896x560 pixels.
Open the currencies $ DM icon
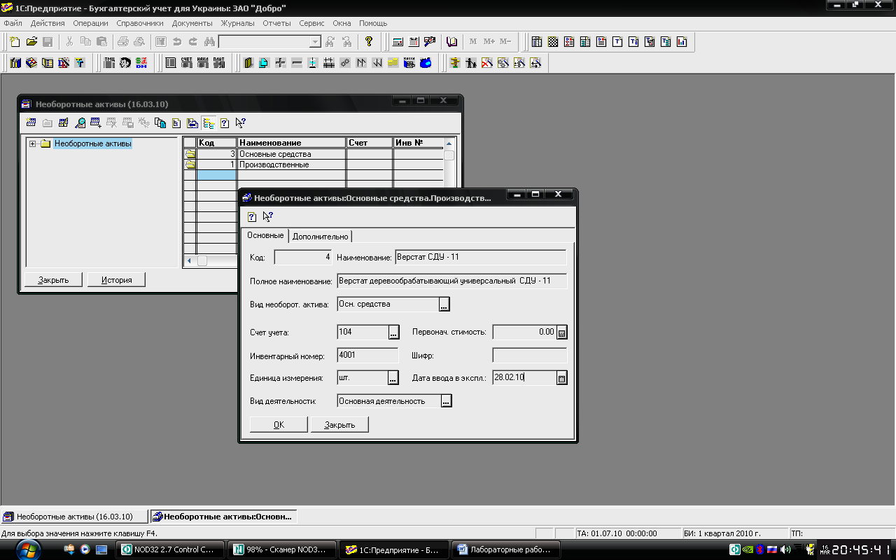[141, 63]
